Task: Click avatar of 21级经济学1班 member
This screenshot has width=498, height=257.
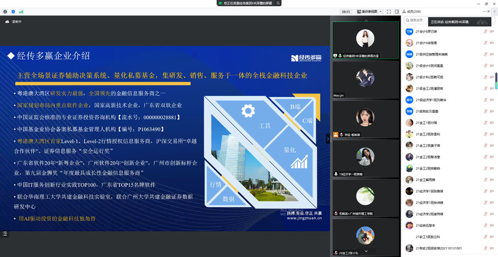Action: 409,100
